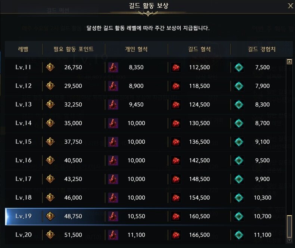Image resolution: width=295 pixels, height=248 pixels.
Task: Click the gold activity point icon for Lv.16
Action: (x=50, y=160)
